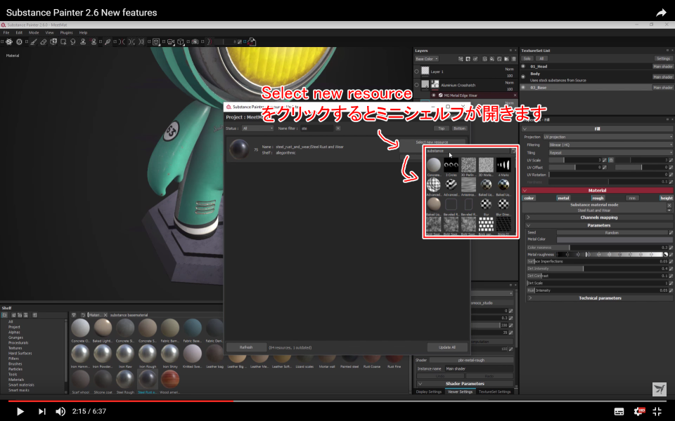Screen dimensions: 675x421
Task: Open the camera options icon in toolbar
Action: [170, 41]
